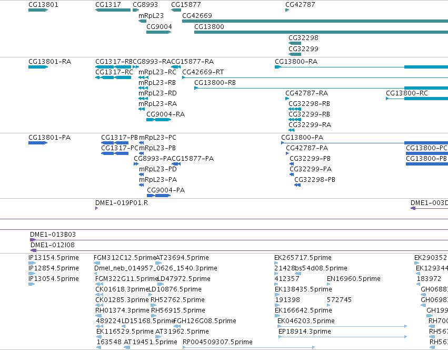This screenshot has height=350, width=448.
Task: Open transcript CG13800-RB
Action: pos(215,83)
